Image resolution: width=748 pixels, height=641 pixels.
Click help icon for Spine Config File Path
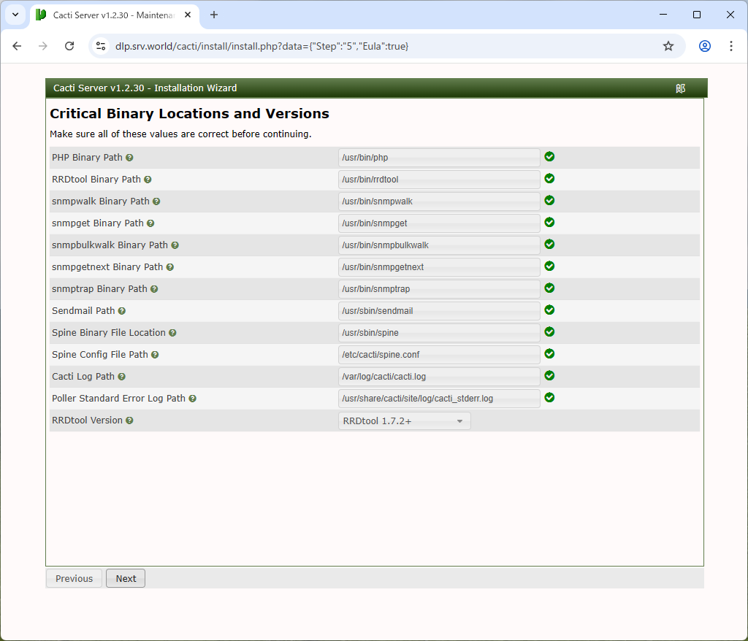(155, 355)
